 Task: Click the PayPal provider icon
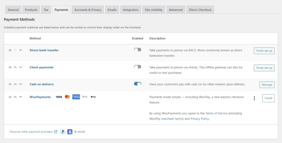63,132
